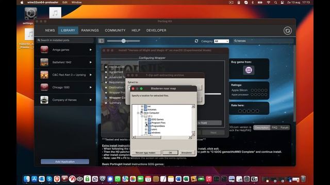This screenshot has height=185, width=330.
Task: Expand the Chicago 1930 arrow
Action: 91,87
